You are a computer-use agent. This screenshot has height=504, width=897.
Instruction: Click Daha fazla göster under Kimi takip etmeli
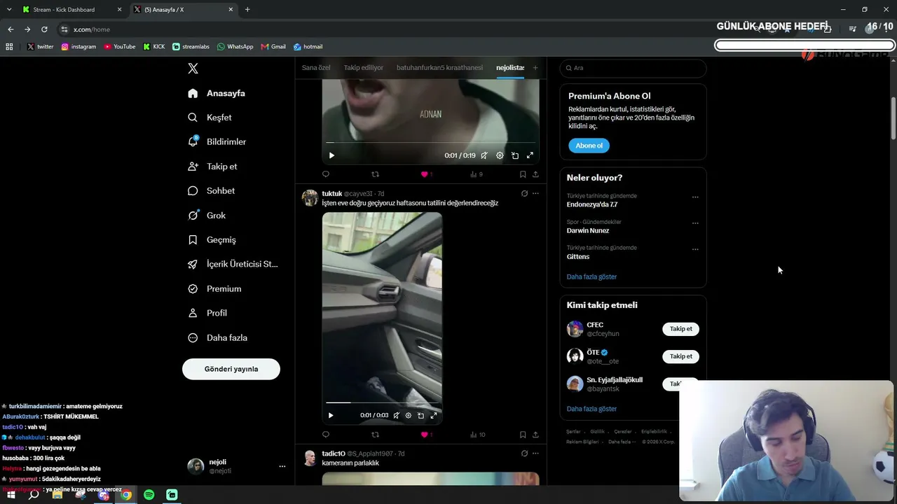click(591, 409)
